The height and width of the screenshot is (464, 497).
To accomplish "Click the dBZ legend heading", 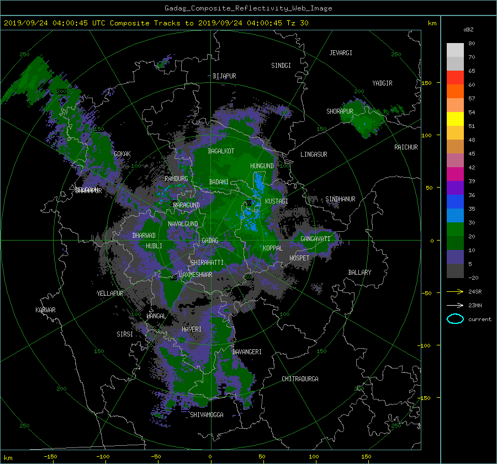I will tap(468, 29).
